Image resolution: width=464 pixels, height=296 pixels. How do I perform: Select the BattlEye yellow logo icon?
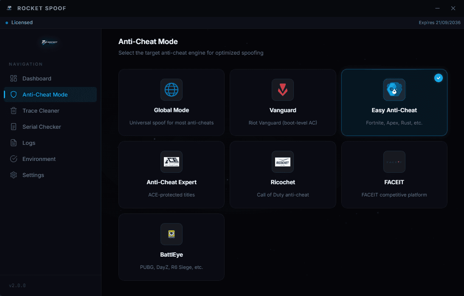172,234
